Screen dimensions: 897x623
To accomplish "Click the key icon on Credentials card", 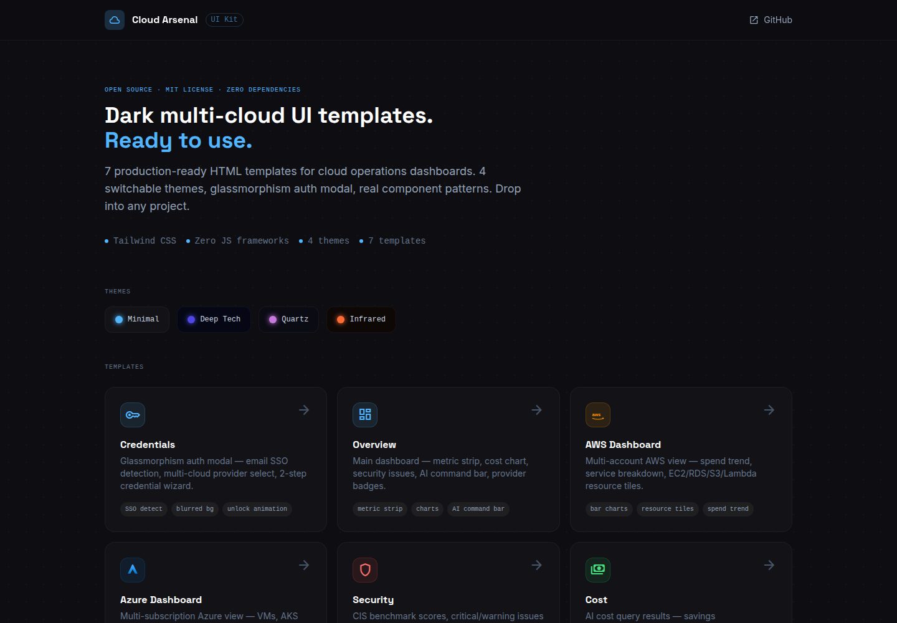I will [133, 415].
